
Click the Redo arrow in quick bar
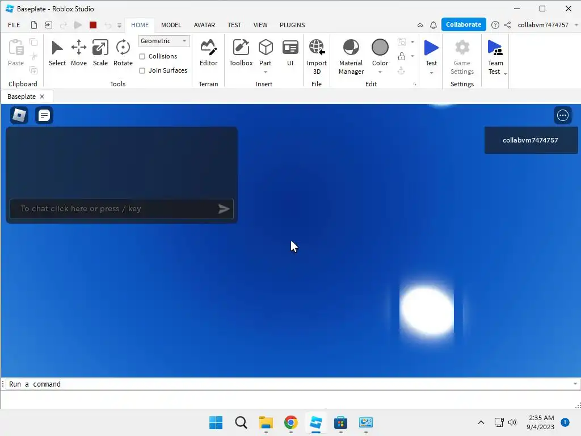click(x=64, y=25)
